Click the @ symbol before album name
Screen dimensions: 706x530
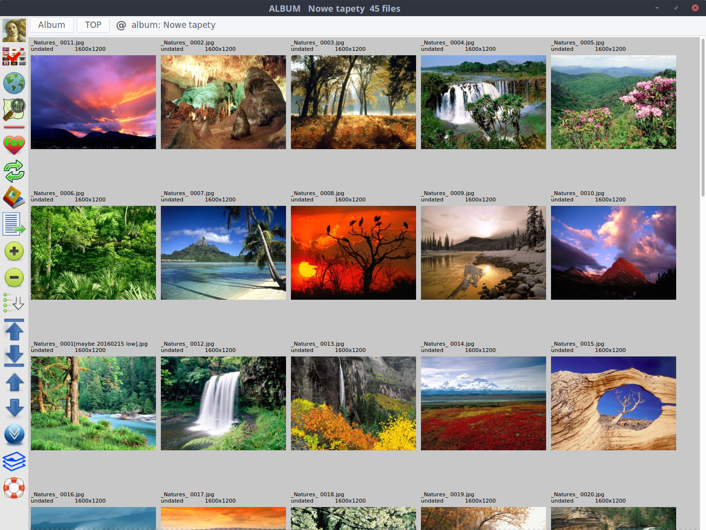click(x=121, y=25)
